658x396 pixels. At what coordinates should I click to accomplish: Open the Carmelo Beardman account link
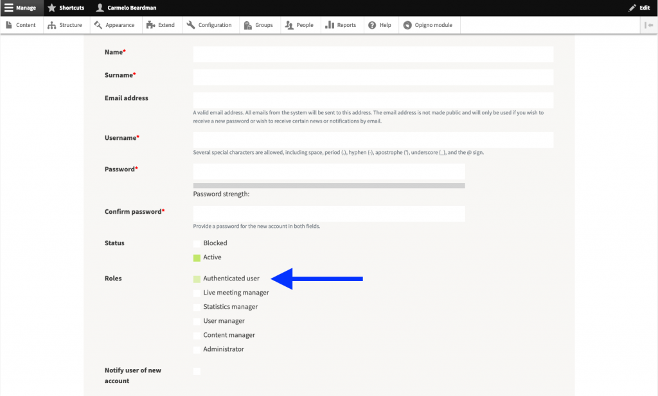click(x=132, y=8)
